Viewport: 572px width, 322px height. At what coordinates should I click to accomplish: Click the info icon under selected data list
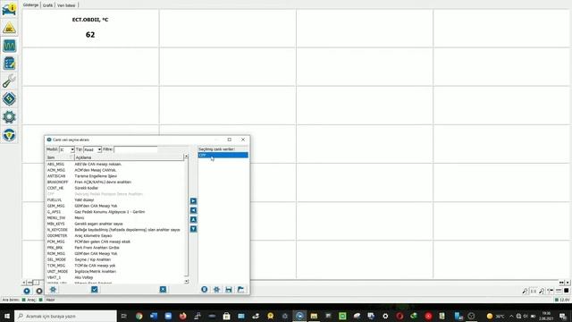pos(205,290)
